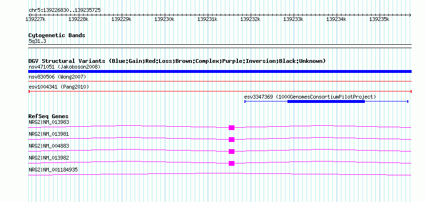Select the Cytogenetic Bands track title

tap(57, 35)
